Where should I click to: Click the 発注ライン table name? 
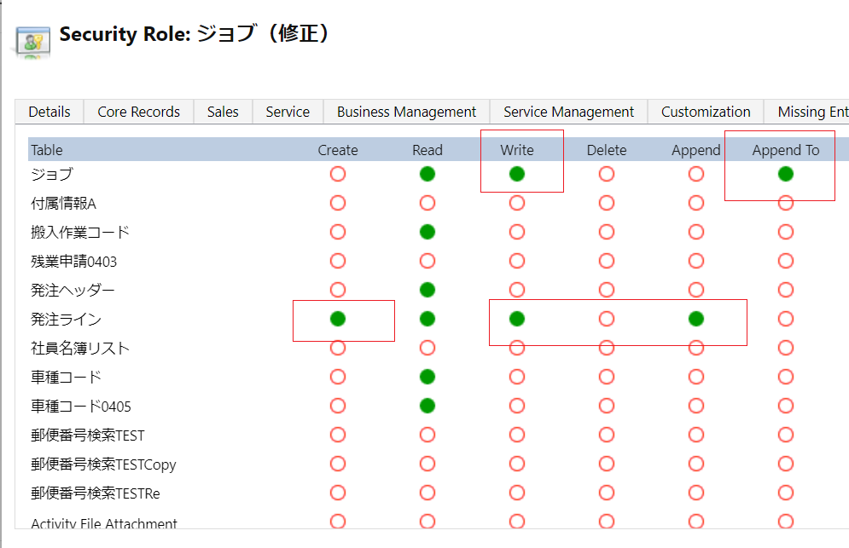coord(66,320)
